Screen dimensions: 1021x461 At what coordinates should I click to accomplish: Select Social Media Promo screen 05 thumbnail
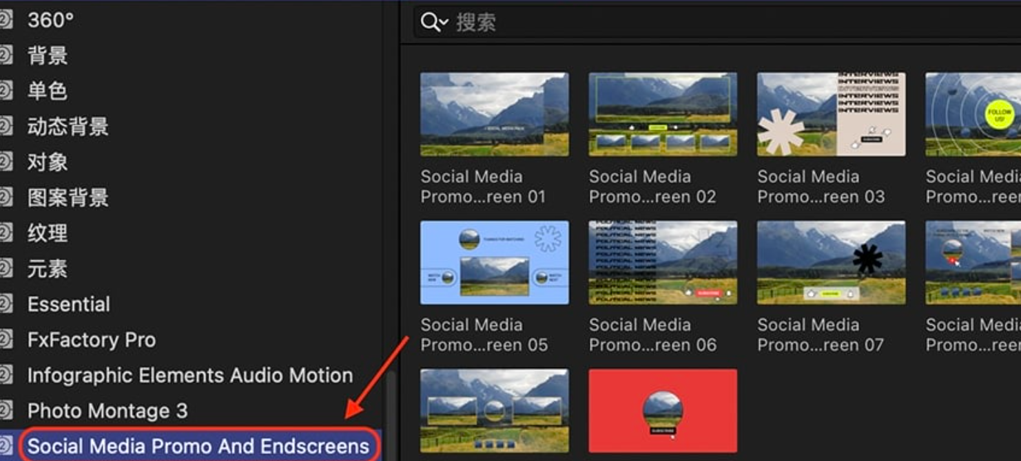(495, 262)
